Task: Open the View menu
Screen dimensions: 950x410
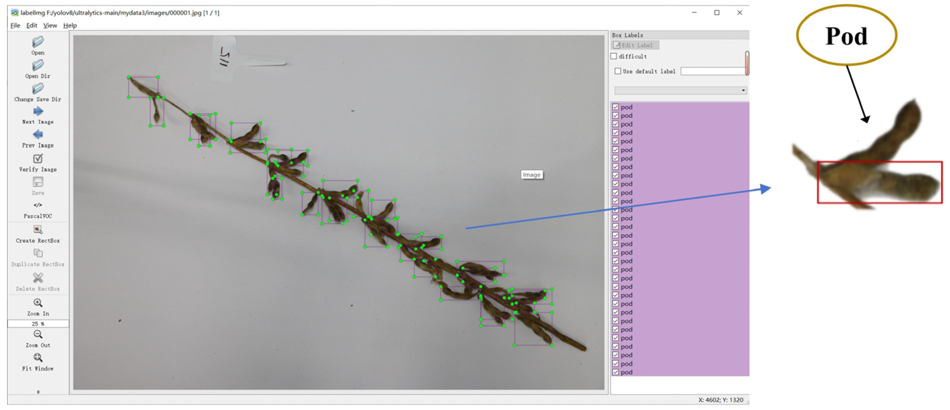Action: [x=50, y=25]
